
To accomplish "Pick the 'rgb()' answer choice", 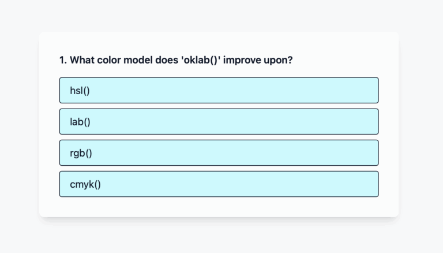I will (219, 152).
